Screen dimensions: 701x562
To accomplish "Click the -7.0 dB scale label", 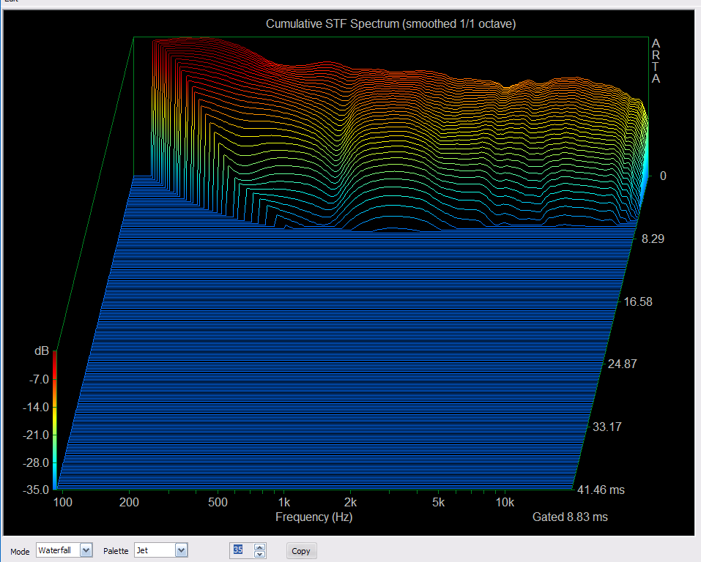I will (x=39, y=380).
